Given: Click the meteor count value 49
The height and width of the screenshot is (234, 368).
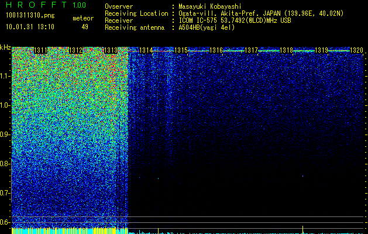Looking at the screenshot, I should point(85,27).
